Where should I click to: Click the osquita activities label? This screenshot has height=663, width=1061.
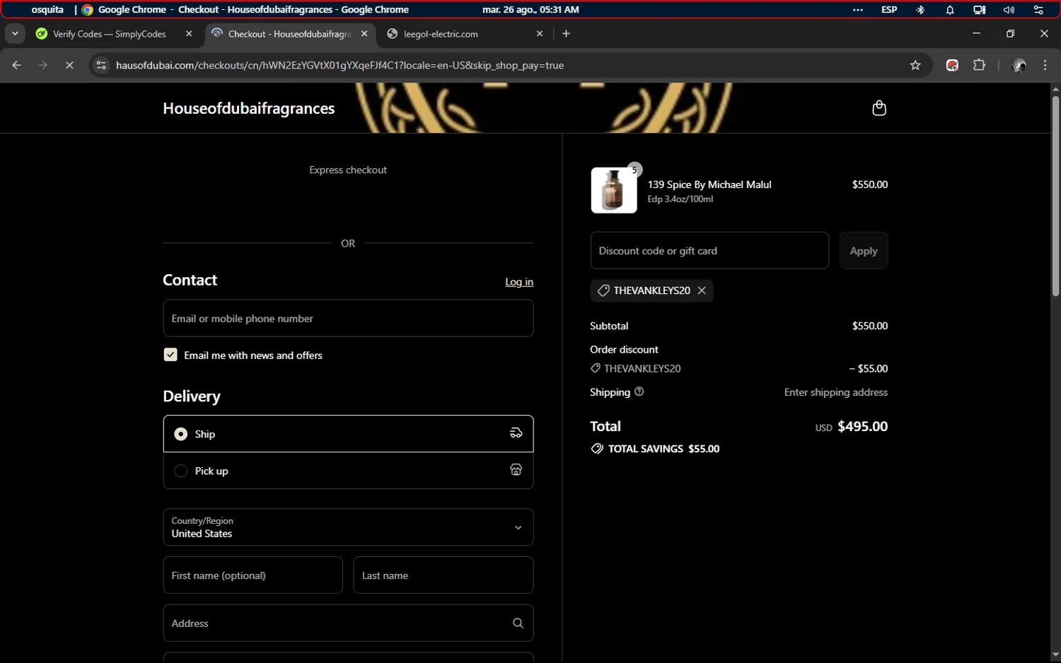(47, 10)
